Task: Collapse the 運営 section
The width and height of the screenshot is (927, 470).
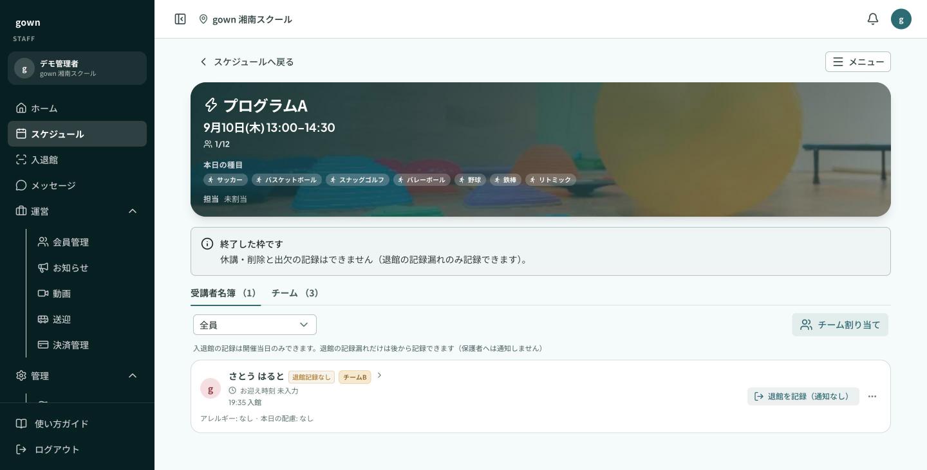Action: [x=77, y=211]
